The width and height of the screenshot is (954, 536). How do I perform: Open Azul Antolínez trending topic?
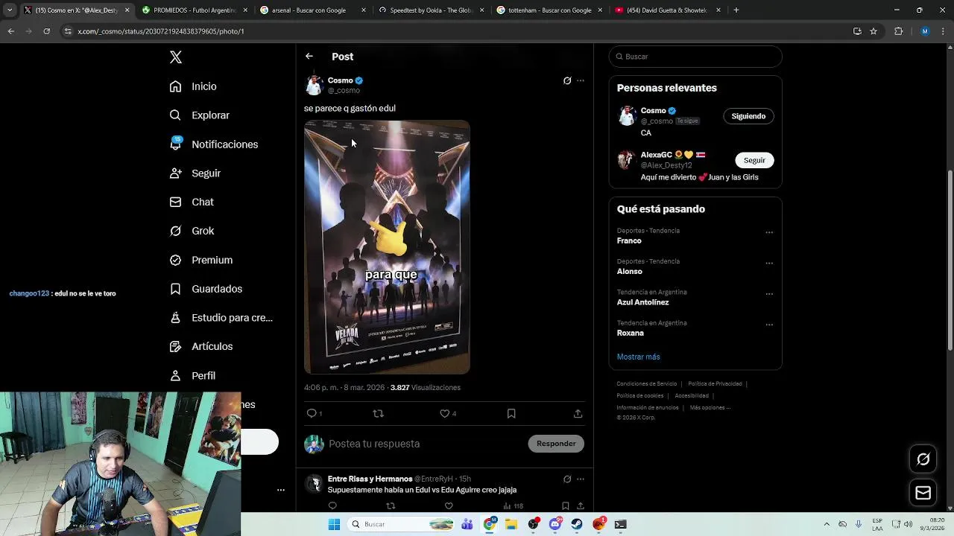tap(642, 302)
